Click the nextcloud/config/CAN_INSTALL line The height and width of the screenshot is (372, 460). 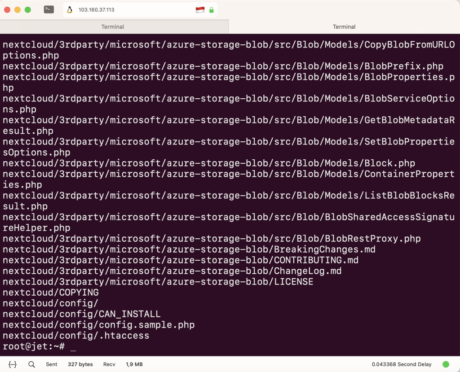point(82,314)
